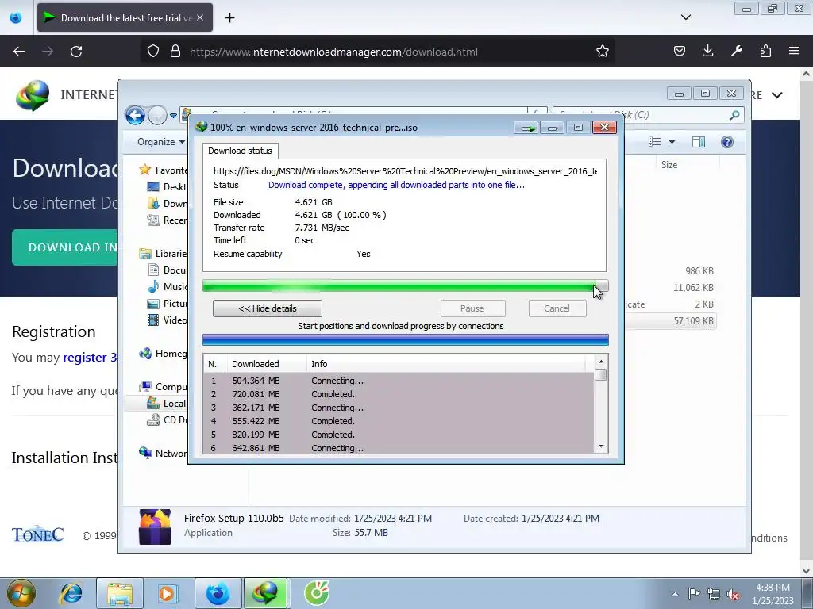This screenshot has width=813, height=609.
Task: Click Save to Pocket icon
Action: coord(680,52)
